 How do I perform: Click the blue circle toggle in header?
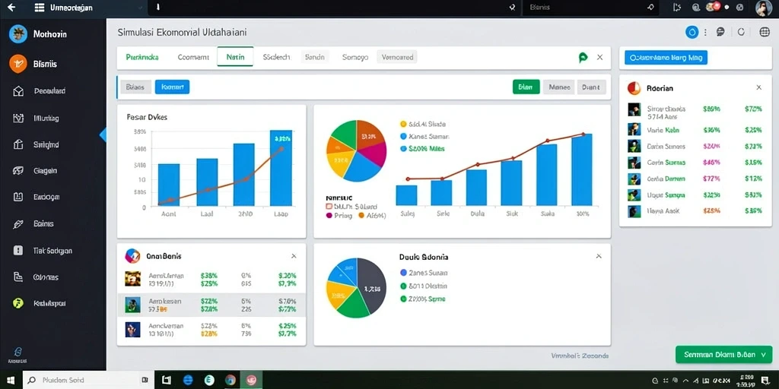pyautogui.click(x=692, y=32)
